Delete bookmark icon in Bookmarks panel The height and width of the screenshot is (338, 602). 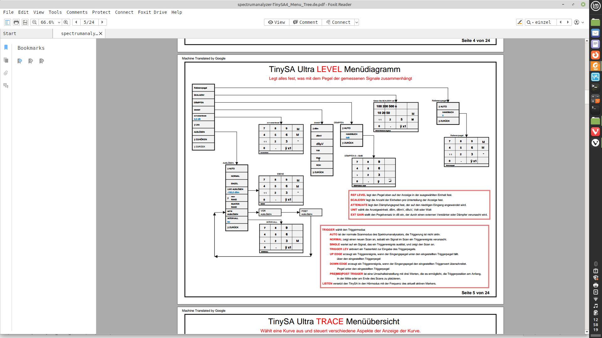[31, 61]
